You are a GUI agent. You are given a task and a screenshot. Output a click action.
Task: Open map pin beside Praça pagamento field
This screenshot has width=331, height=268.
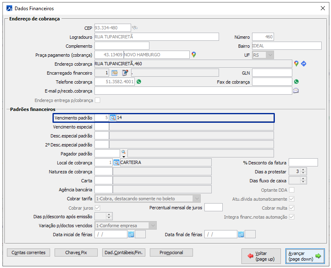194,55
